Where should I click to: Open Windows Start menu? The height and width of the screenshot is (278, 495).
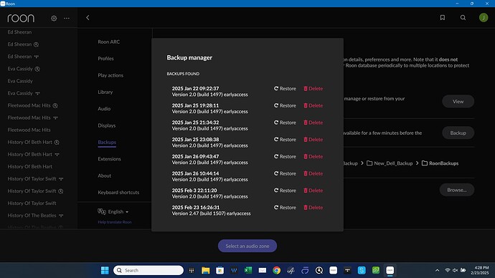pyautogui.click(x=105, y=270)
